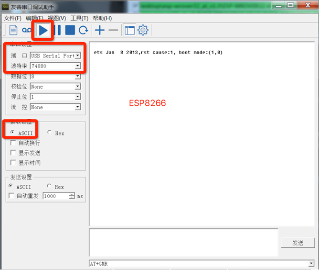Click the plus (add) toolbar icon
Screen dimensions: 319x270
tap(99, 30)
